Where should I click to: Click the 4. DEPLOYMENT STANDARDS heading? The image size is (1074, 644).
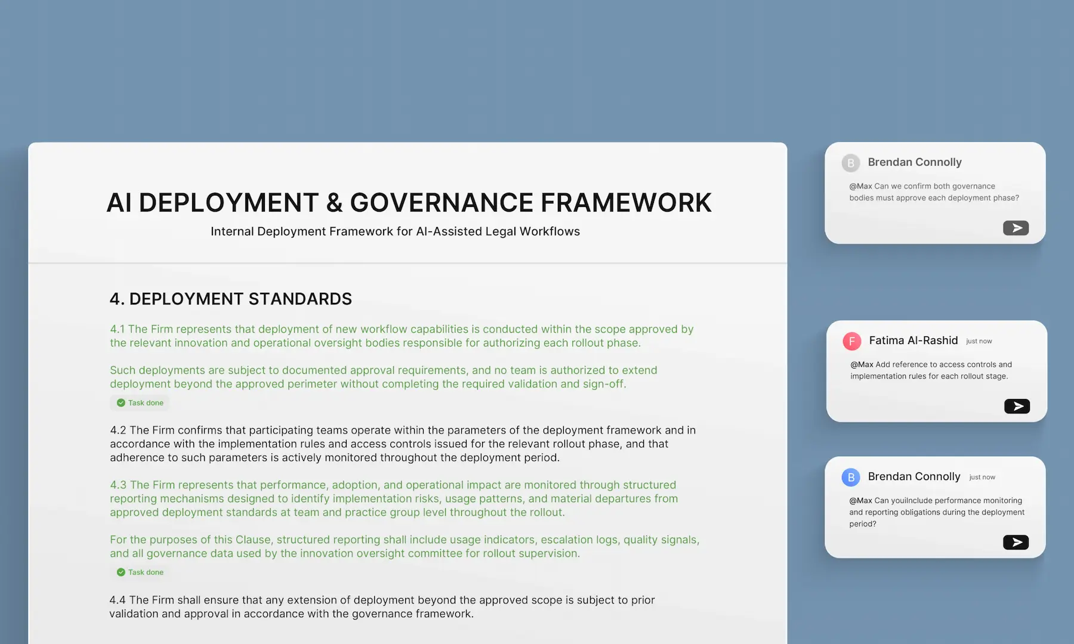[231, 299]
